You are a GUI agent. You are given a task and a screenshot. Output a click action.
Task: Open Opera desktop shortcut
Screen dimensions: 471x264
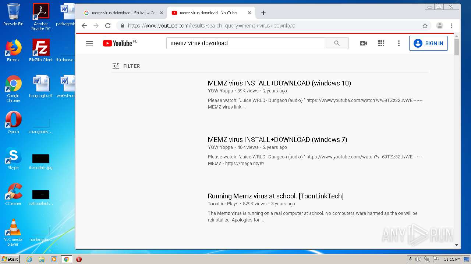[13, 122]
